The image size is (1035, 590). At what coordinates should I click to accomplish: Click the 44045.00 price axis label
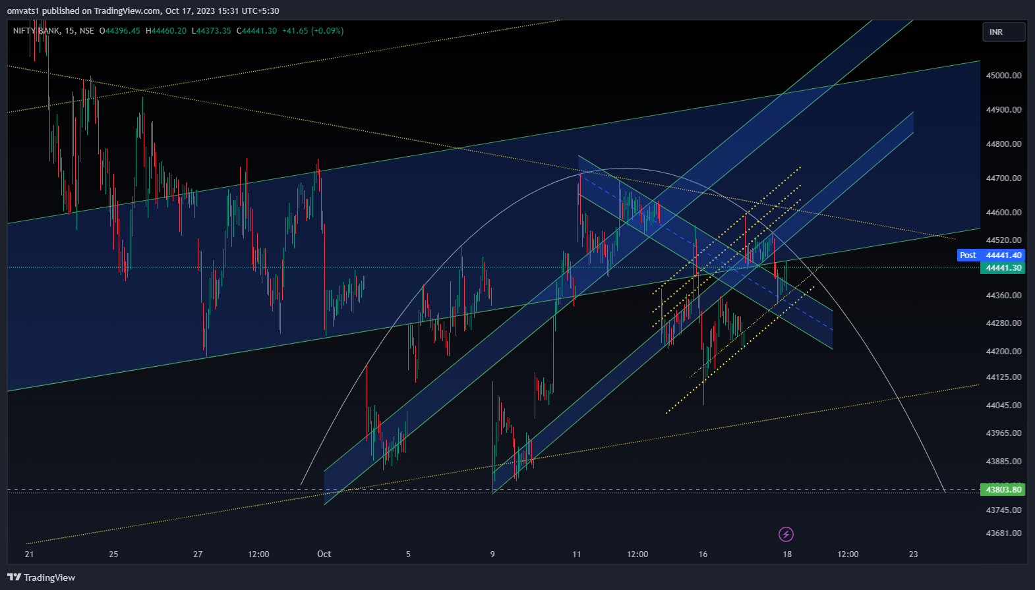tap(1003, 406)
